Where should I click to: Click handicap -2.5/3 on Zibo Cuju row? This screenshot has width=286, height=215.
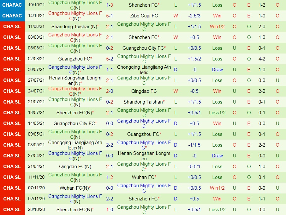click(194, 16)
